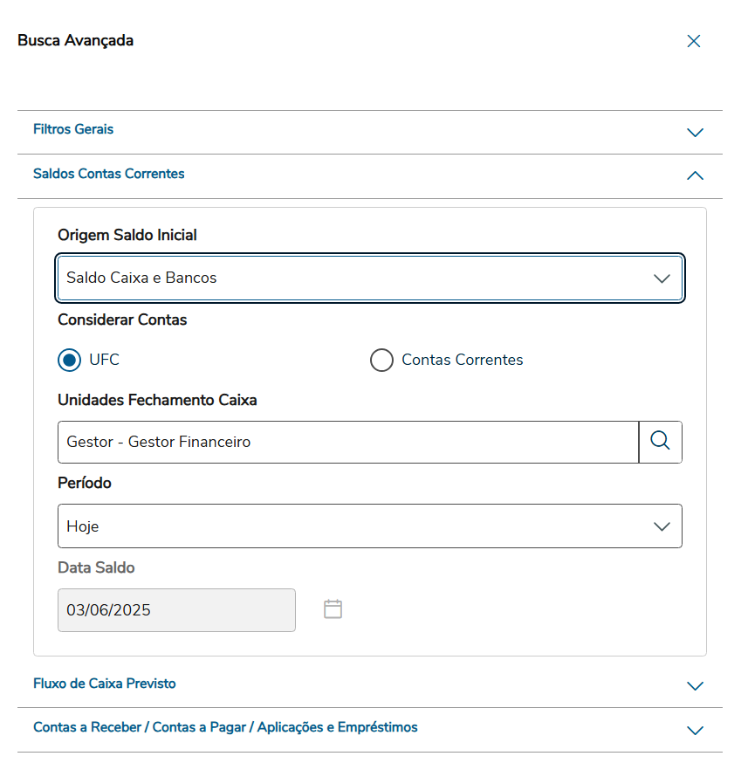Select the Contas Correntes radio option
Viewport: 741px width, 763px height.
coord(381,360)
